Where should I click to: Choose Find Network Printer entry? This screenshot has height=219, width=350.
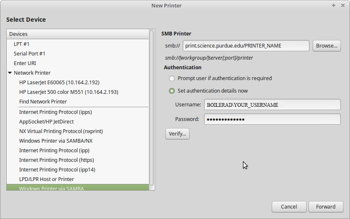[x=43, y=101]
